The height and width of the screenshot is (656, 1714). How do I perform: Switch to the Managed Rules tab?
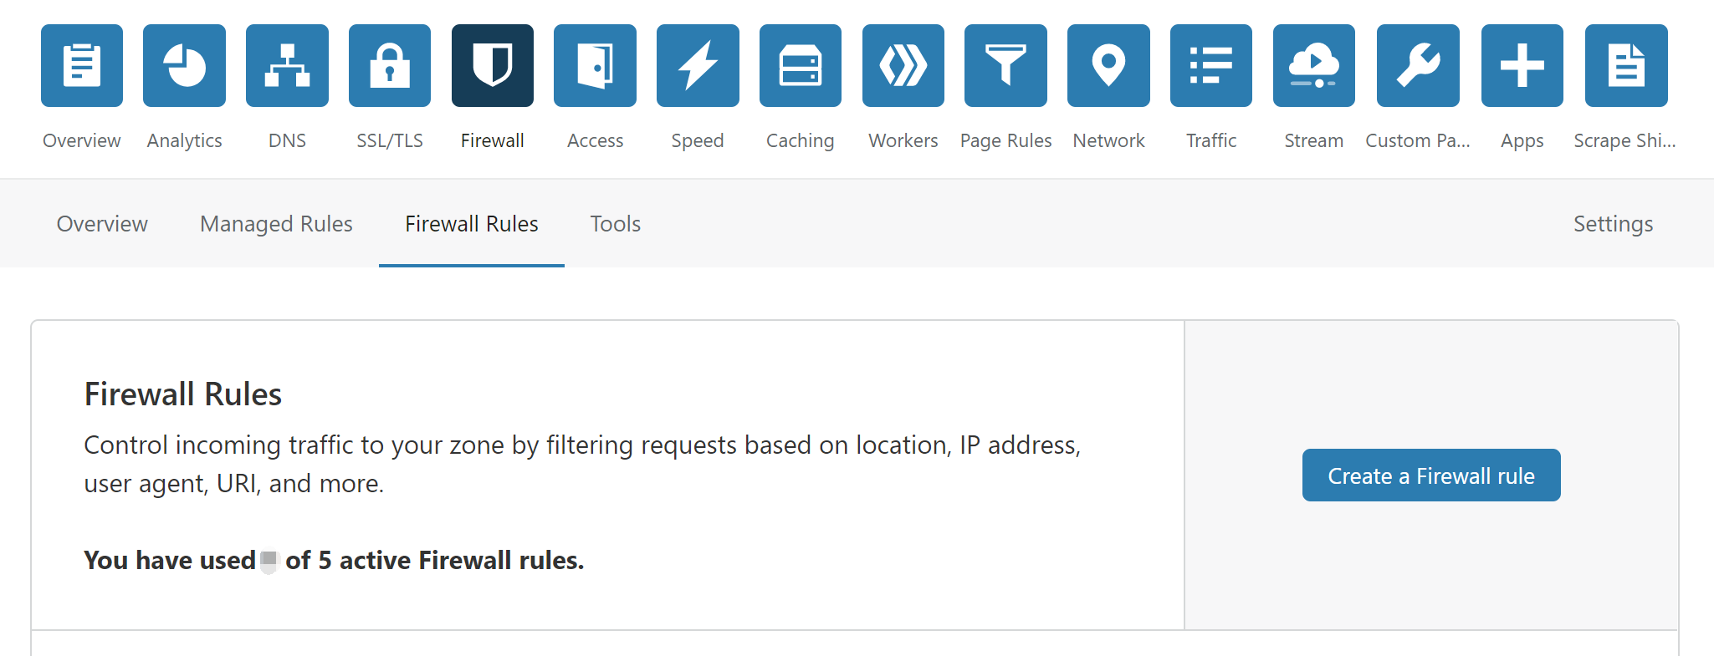[276, 224]
